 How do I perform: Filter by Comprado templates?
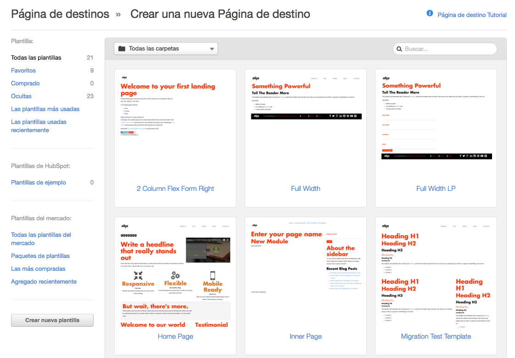pos(25,84)
